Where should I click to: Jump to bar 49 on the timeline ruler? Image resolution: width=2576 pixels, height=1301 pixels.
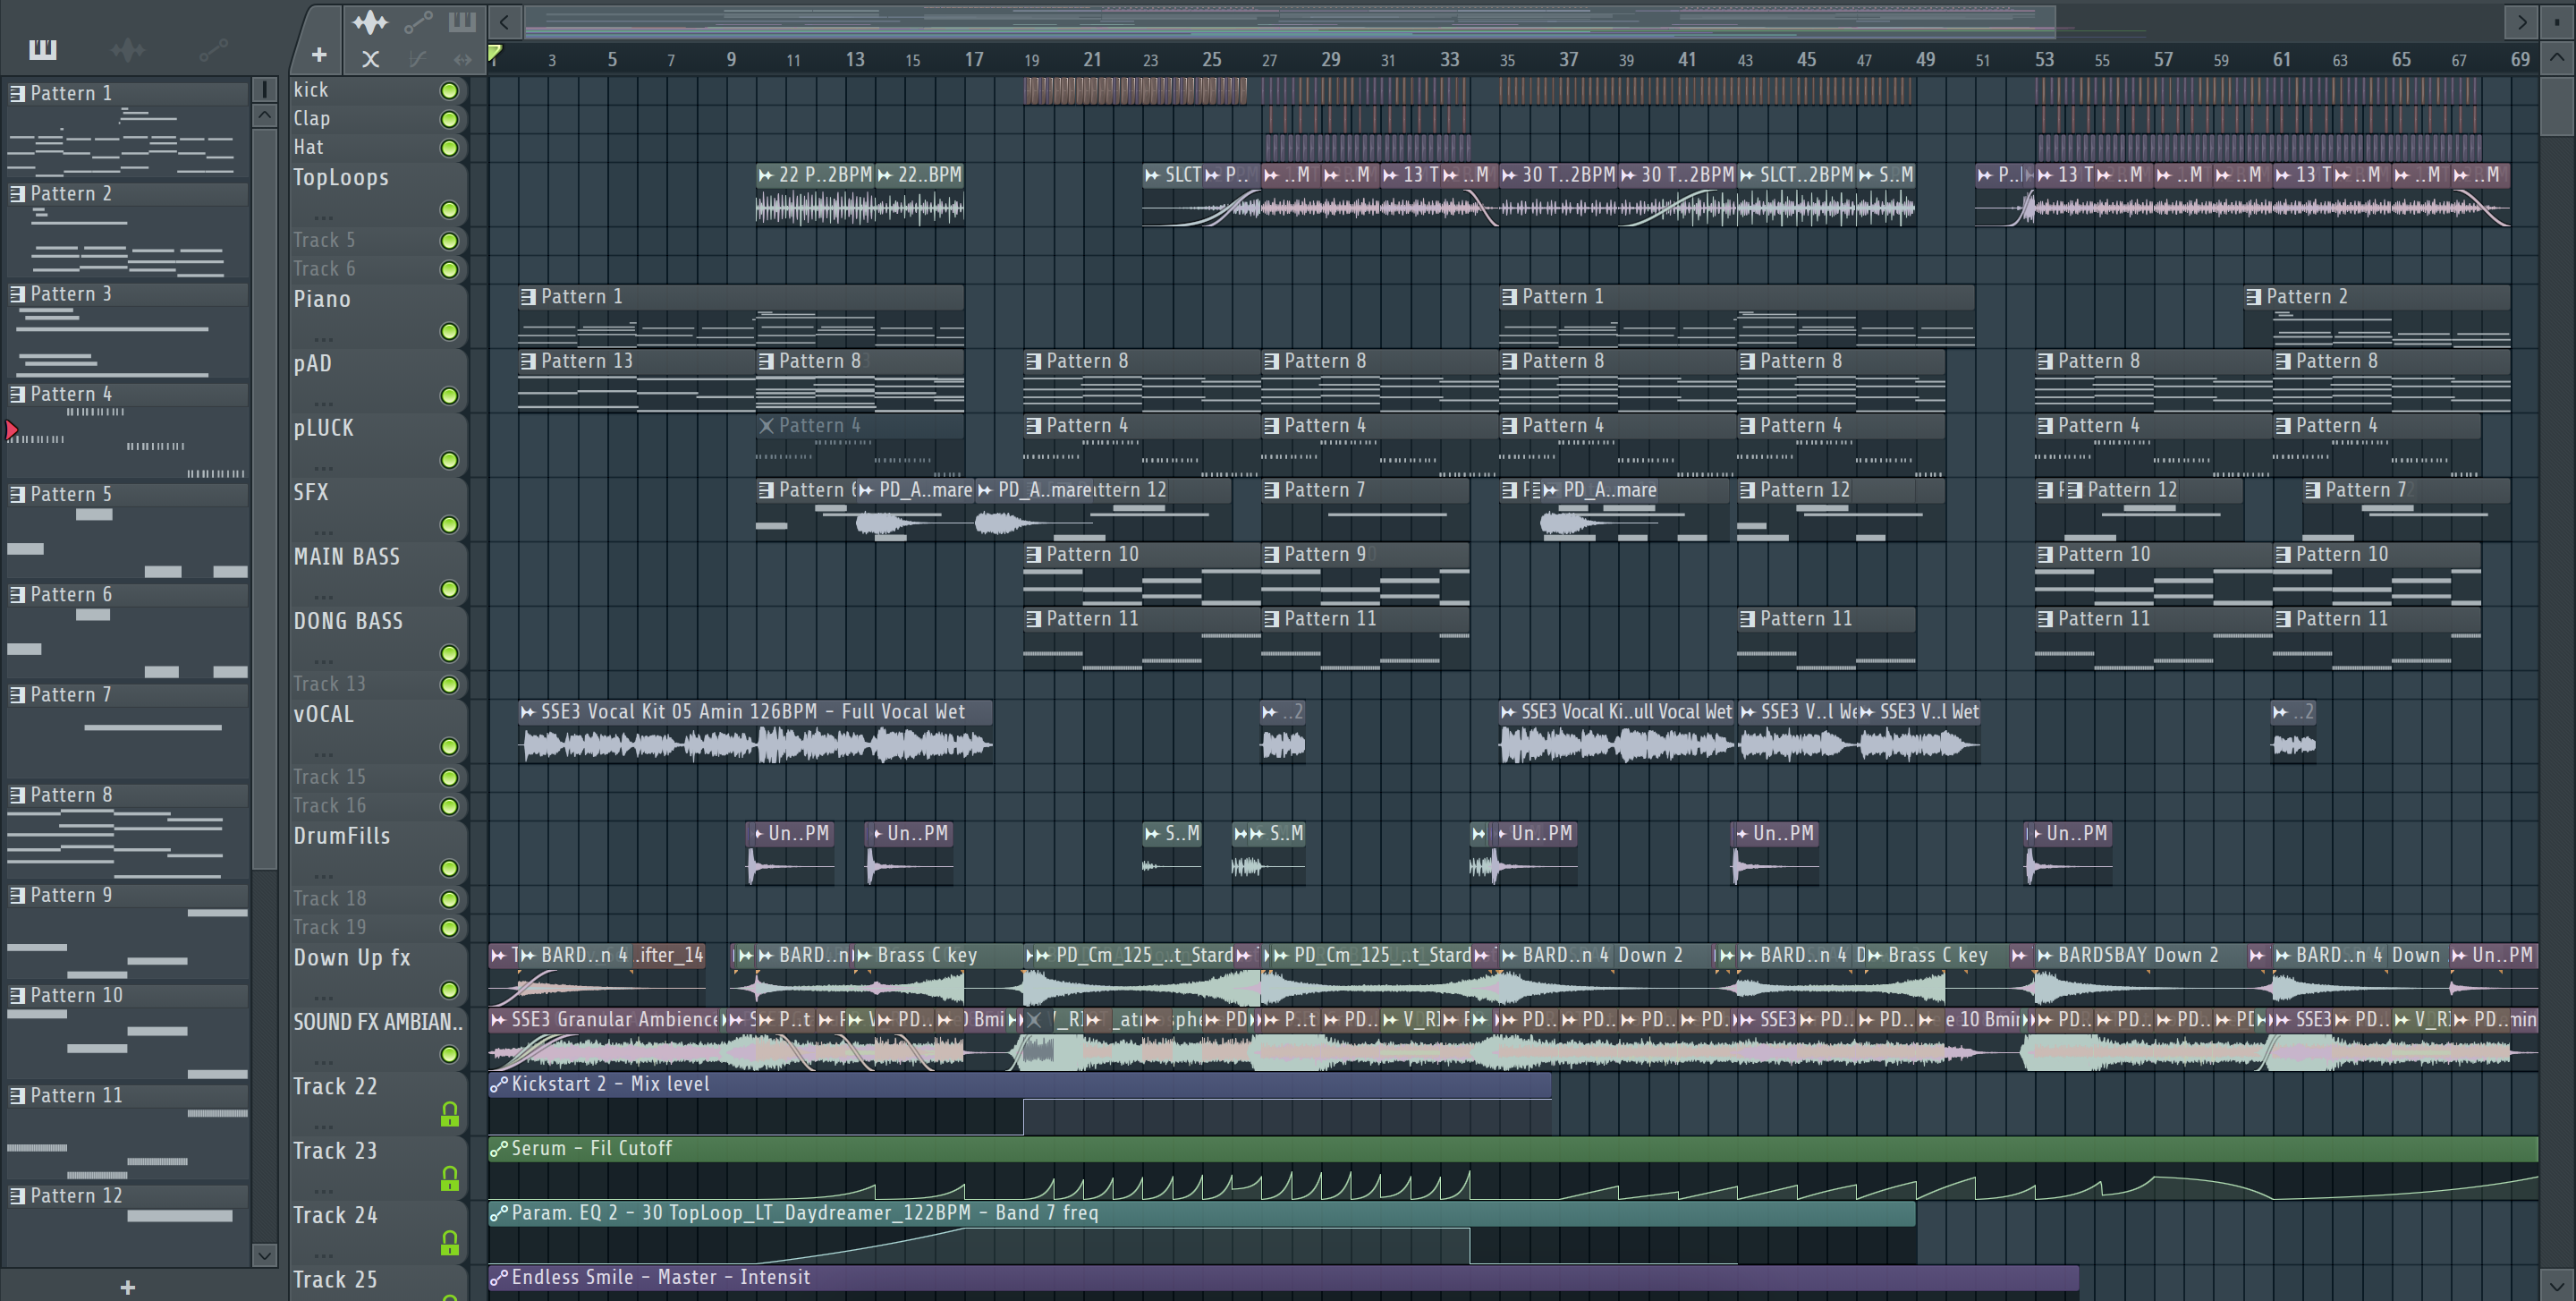1925,59
